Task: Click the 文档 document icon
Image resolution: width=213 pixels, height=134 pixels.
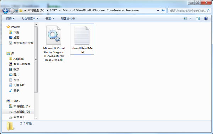Action: (x=11, y=80)
